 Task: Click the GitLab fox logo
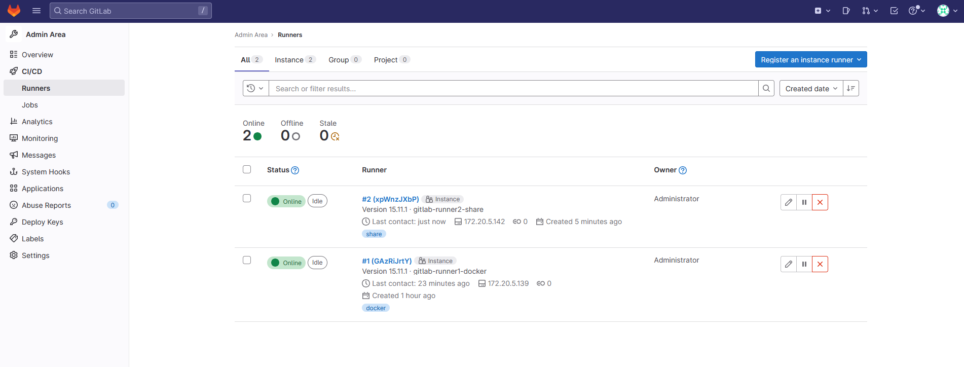14,11
